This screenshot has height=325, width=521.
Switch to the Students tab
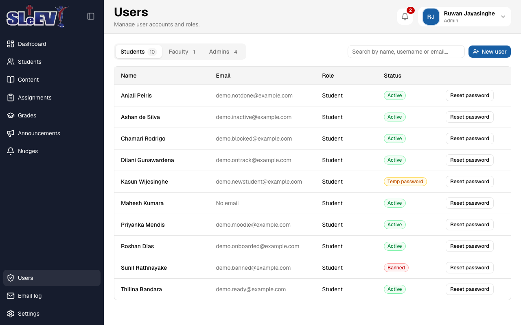tap(138, 52)
